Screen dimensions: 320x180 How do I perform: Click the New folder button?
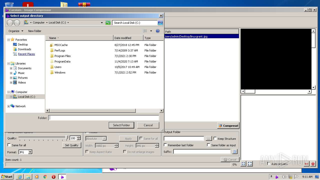pos(35,31)
